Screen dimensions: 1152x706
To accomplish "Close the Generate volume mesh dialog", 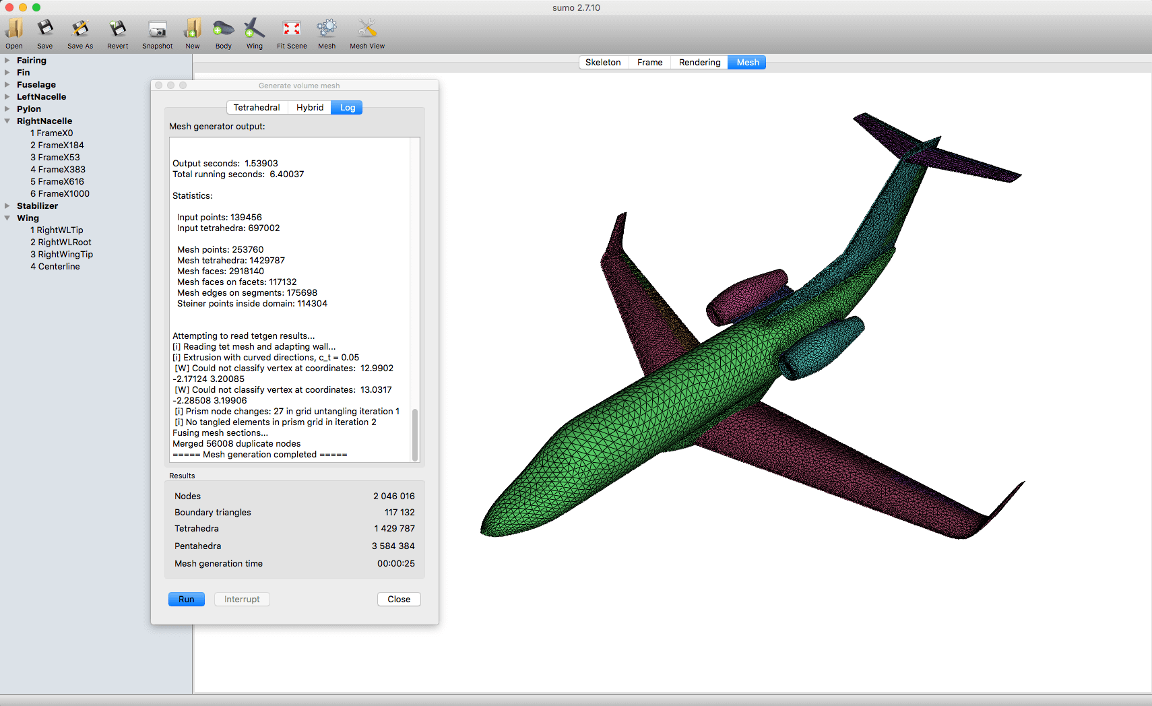I will click(399, 600).
